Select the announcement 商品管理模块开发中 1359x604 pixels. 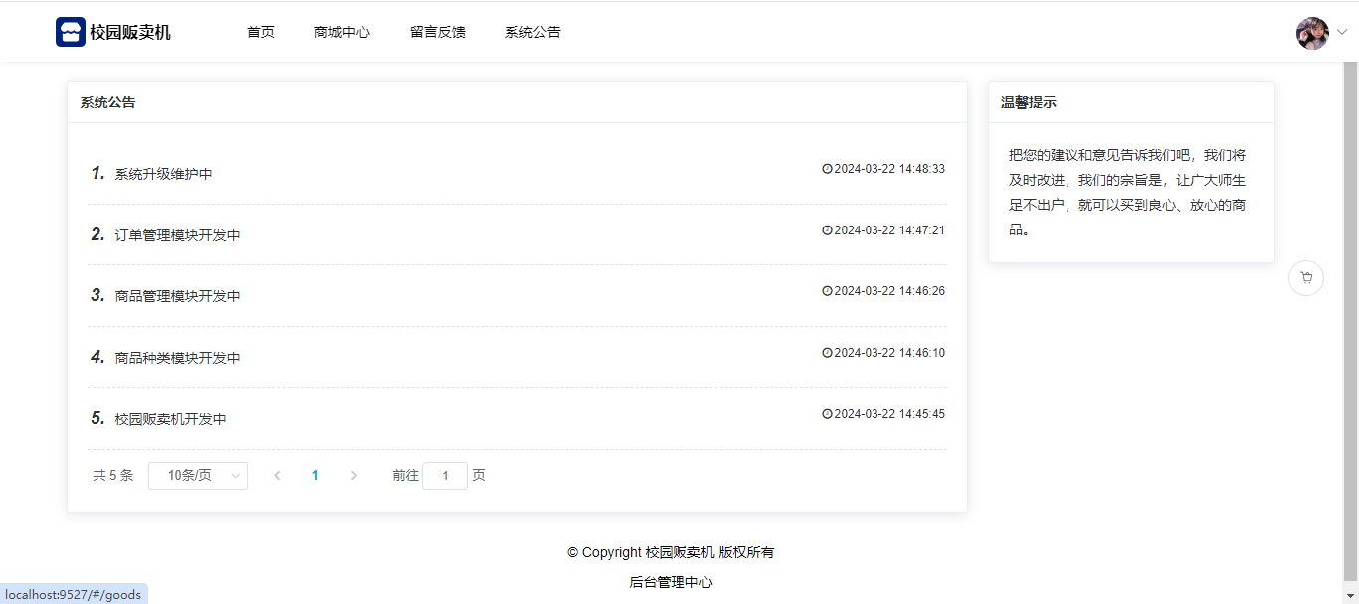point(177,296)
